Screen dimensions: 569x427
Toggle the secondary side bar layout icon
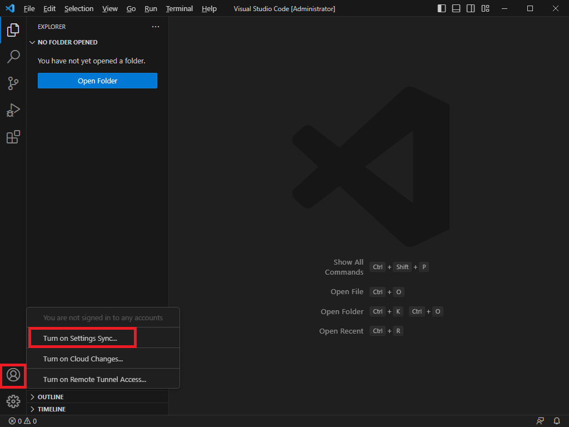pos(471,8)
